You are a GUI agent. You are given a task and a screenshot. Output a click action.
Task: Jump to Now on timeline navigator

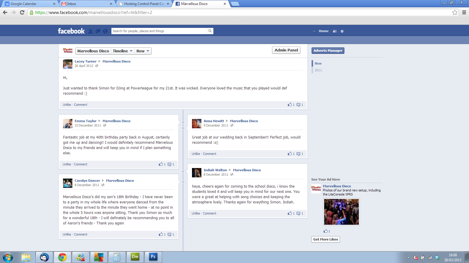pyautogui.click(x=318, y=63)
